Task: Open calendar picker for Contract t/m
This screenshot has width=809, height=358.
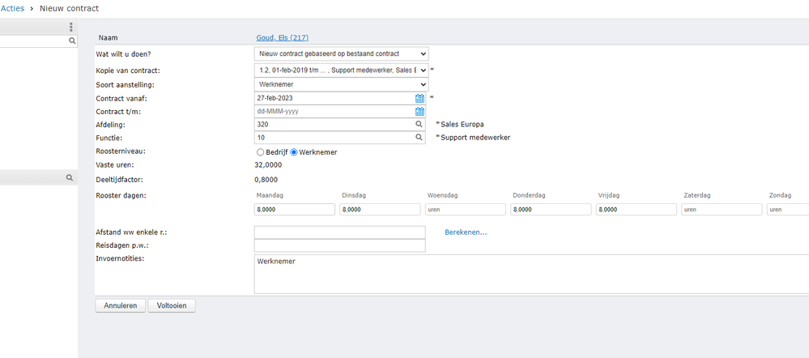Action: click(x=419, y=112)
